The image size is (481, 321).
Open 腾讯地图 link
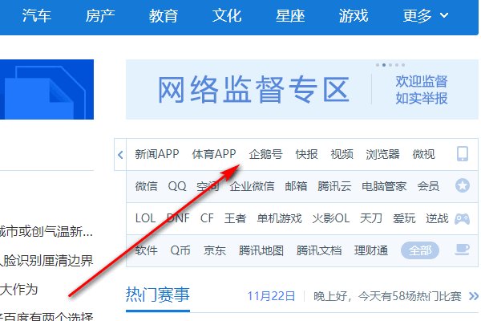pyautogui.click(x=261, y=250)
